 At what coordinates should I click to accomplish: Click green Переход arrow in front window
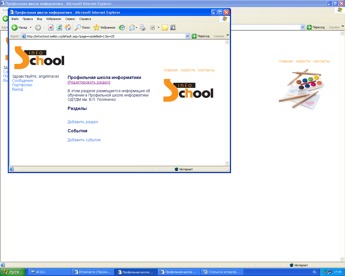[x=194, y=36]
